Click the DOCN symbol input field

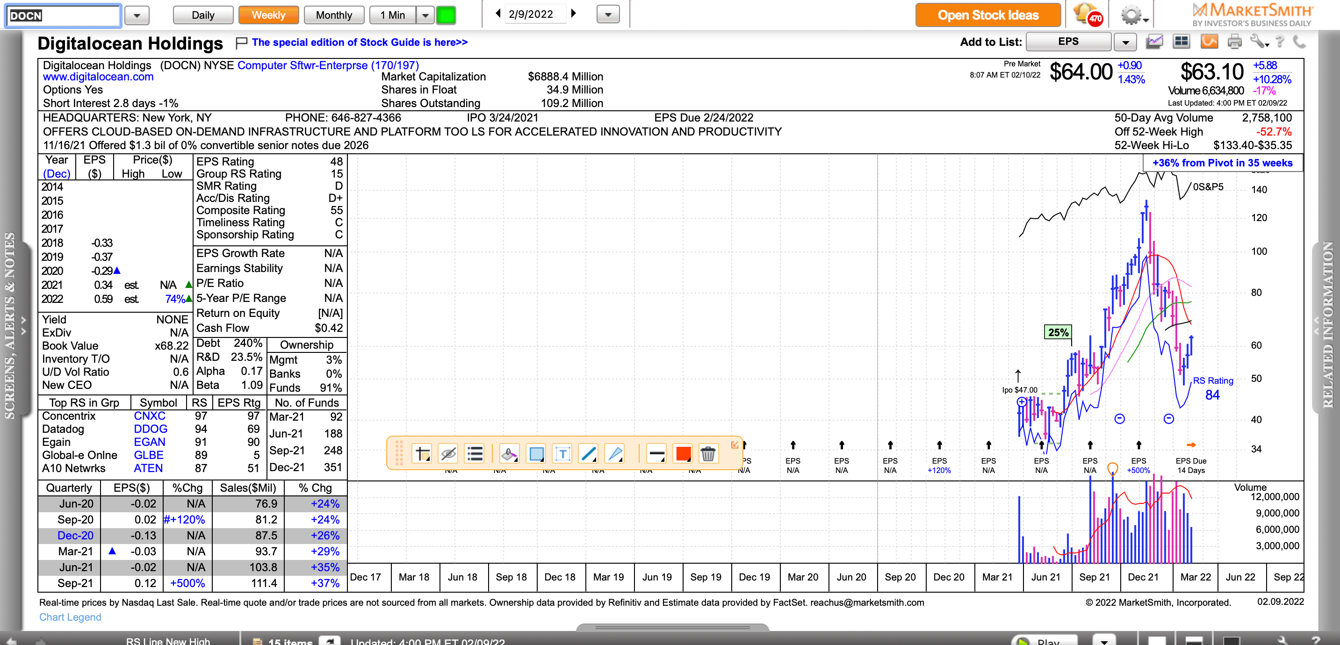coord(63,15)
